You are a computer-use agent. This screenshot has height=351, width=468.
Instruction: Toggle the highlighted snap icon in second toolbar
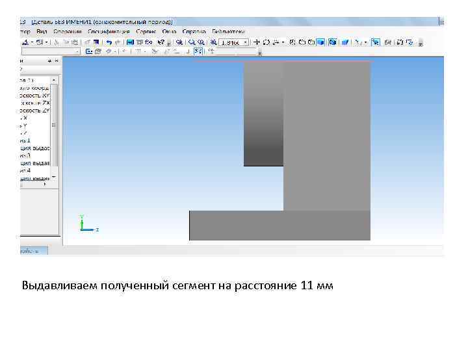click(198, 51)
